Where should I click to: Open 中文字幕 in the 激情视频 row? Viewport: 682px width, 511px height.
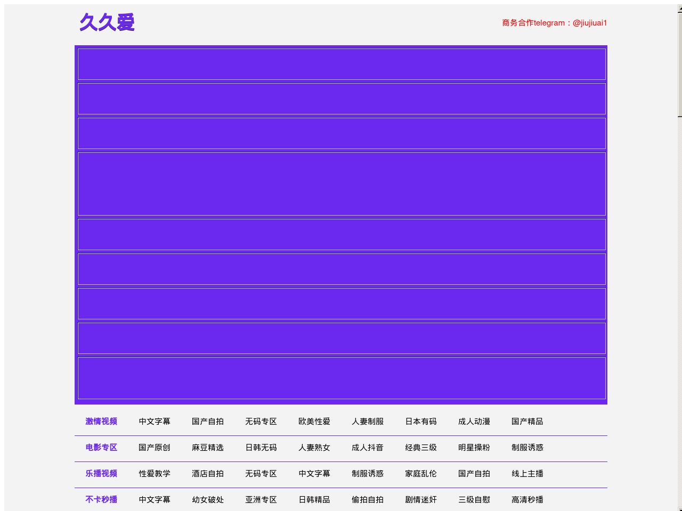[155, 421]
